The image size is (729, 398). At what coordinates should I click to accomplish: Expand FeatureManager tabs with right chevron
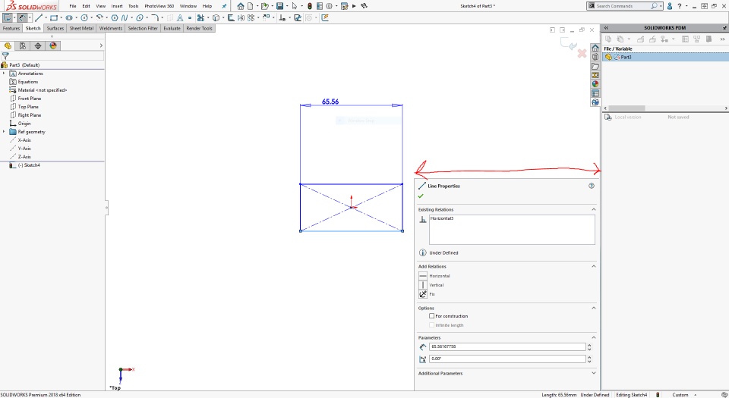tap(101, 45)
